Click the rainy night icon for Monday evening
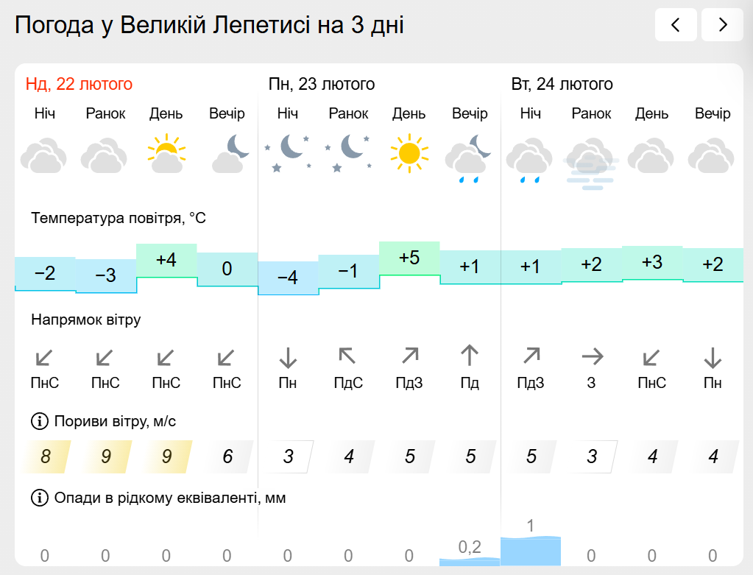This screenshot has height=575, width=753. click(470, 158)
